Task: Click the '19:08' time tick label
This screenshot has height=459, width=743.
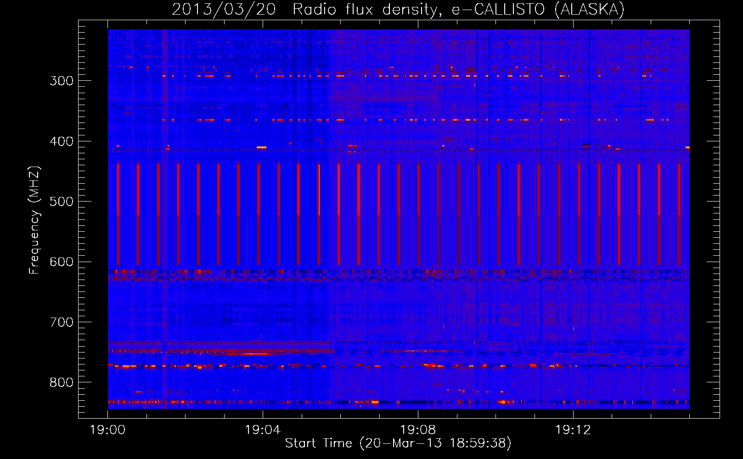Action: 418,430
